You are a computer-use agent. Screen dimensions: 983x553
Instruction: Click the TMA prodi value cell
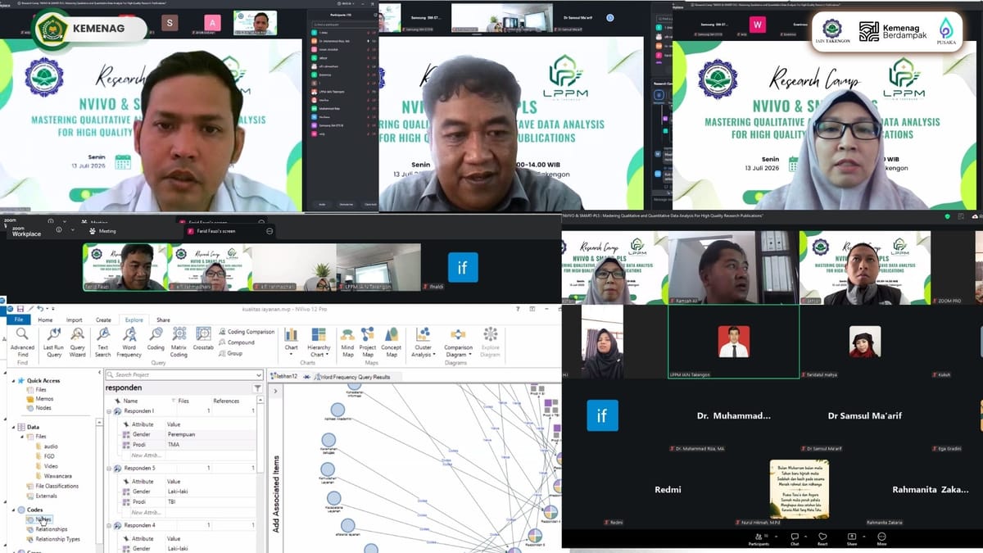(x=174, y=444)
